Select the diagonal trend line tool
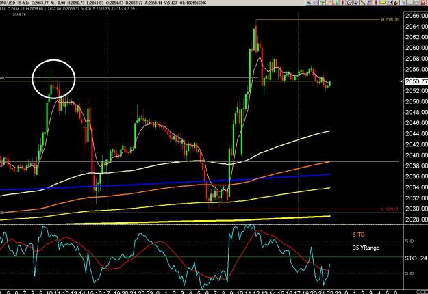Viewport: 428px width, 294px height. pyautogui.click(x=362, y=3)
